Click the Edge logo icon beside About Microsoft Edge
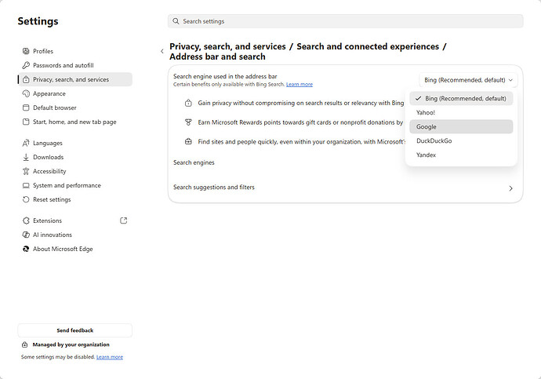The width and height of the screenshot is (541, 379). point(26,249)
